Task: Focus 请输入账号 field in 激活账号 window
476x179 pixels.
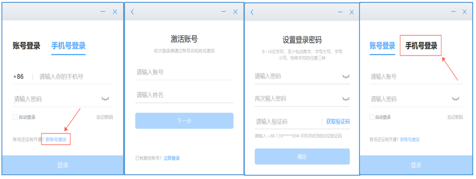Action: [x=184, y=72]
